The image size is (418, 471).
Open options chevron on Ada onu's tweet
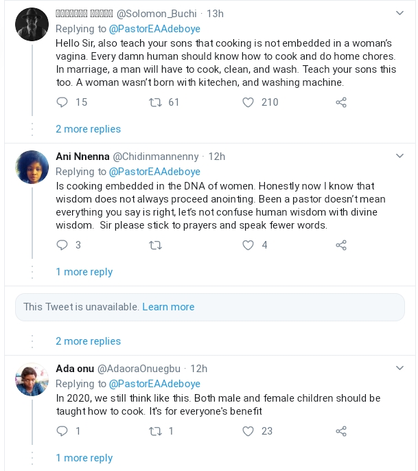point(400,369)
